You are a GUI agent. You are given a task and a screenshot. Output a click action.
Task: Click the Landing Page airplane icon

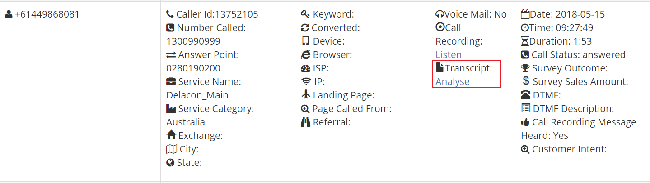point(305,95)
